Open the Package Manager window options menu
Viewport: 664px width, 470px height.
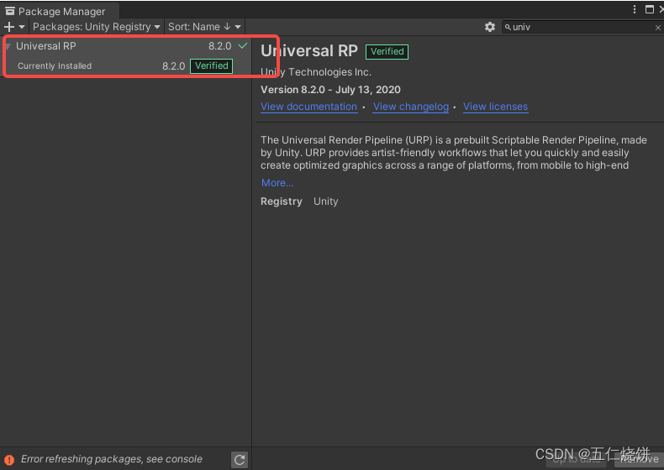click(634, 9)
